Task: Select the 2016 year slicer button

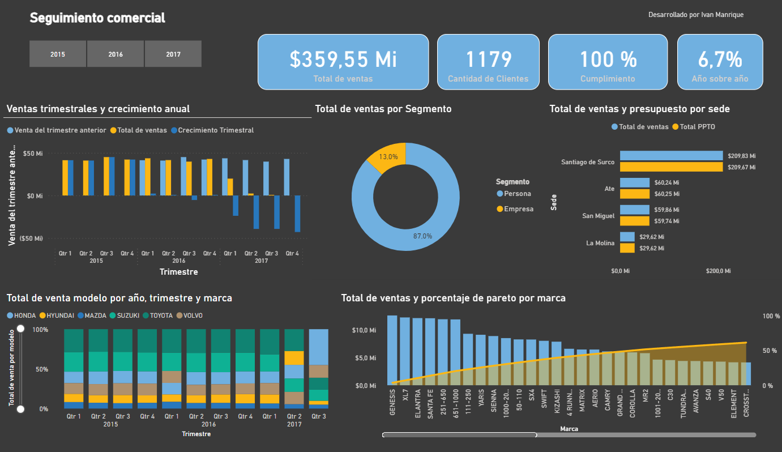Action: coord(116,54)
